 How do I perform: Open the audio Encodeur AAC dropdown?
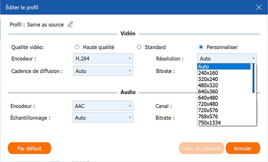coord(103,106)
